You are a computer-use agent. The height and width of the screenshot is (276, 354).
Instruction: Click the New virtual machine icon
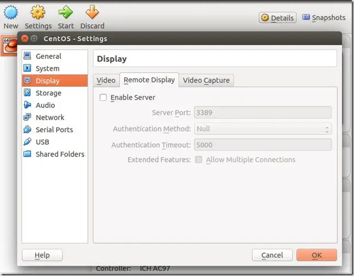[x=11, y=13]
